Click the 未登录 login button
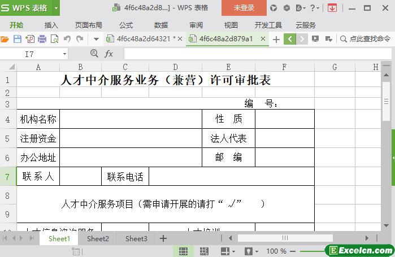 point(244,8)
